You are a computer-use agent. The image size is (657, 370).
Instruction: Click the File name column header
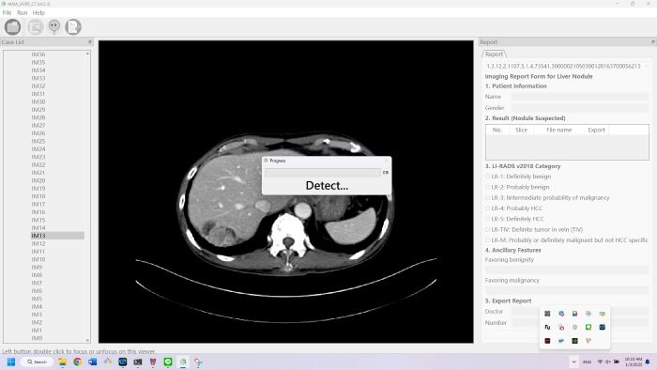[x=559, y=130]
